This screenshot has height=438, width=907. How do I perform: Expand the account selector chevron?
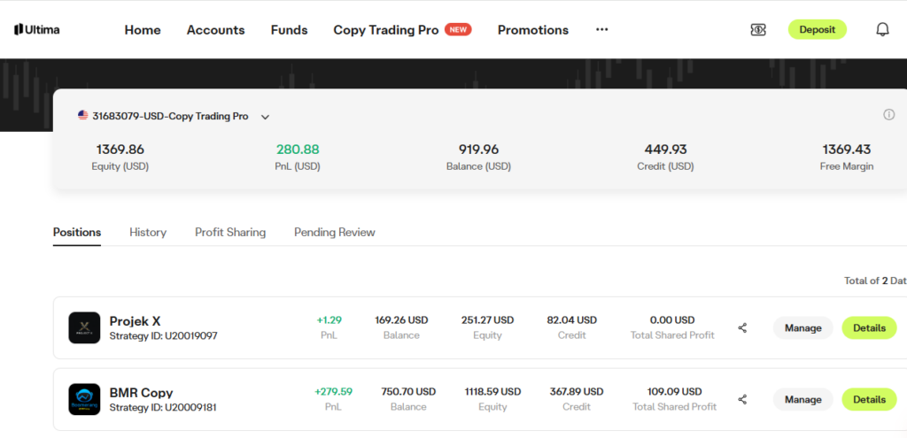(265, 117)
